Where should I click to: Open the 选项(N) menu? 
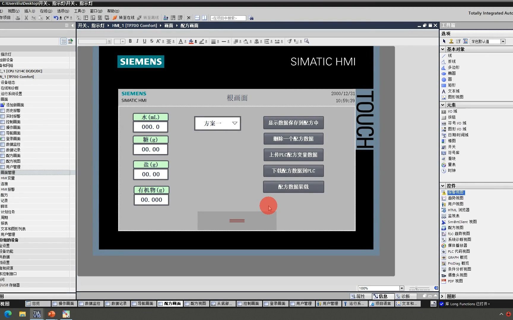(63, 11)
